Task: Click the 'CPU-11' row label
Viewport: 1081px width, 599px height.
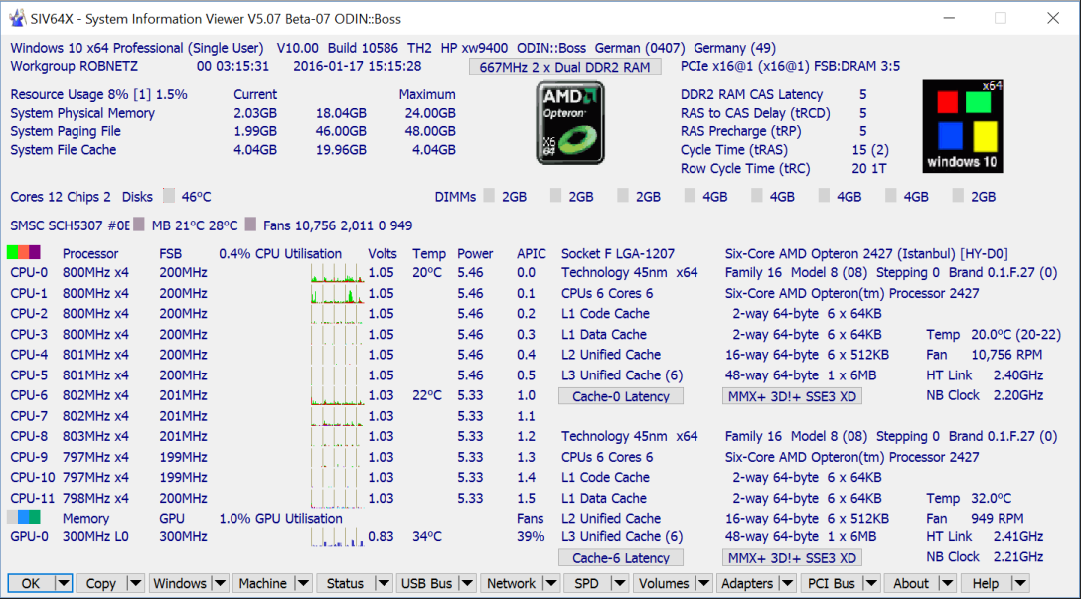Action: click(33, 498)
